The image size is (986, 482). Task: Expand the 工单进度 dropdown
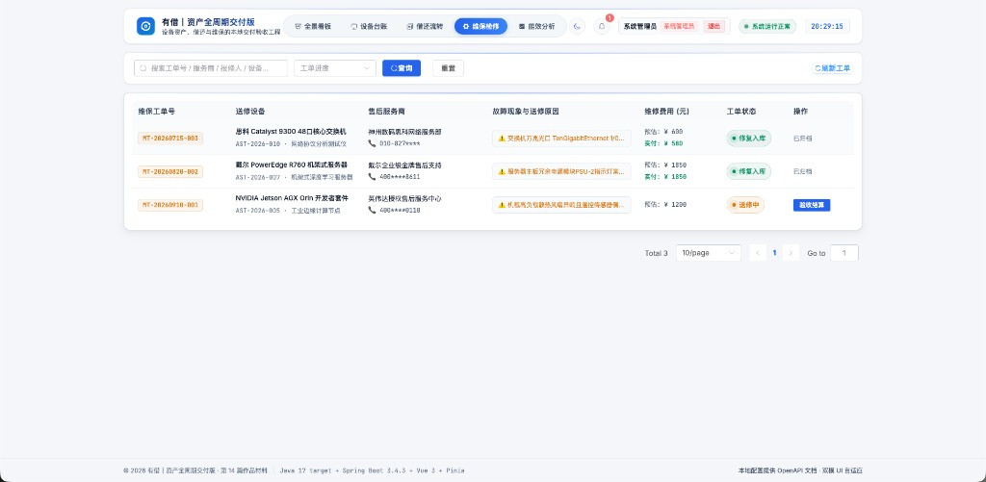pyautogui.click(x=334, y=68)
